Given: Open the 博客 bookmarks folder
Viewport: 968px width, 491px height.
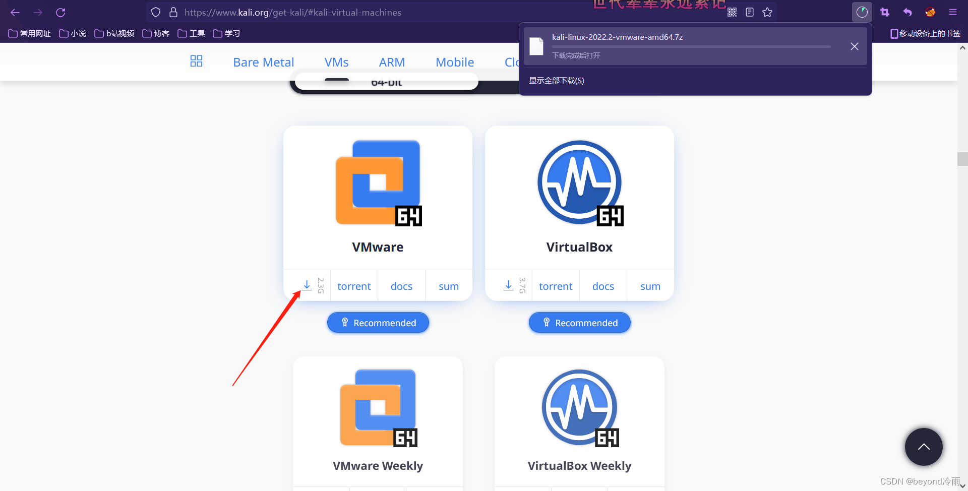Looking at the screenshot, I should click(156, 34).
